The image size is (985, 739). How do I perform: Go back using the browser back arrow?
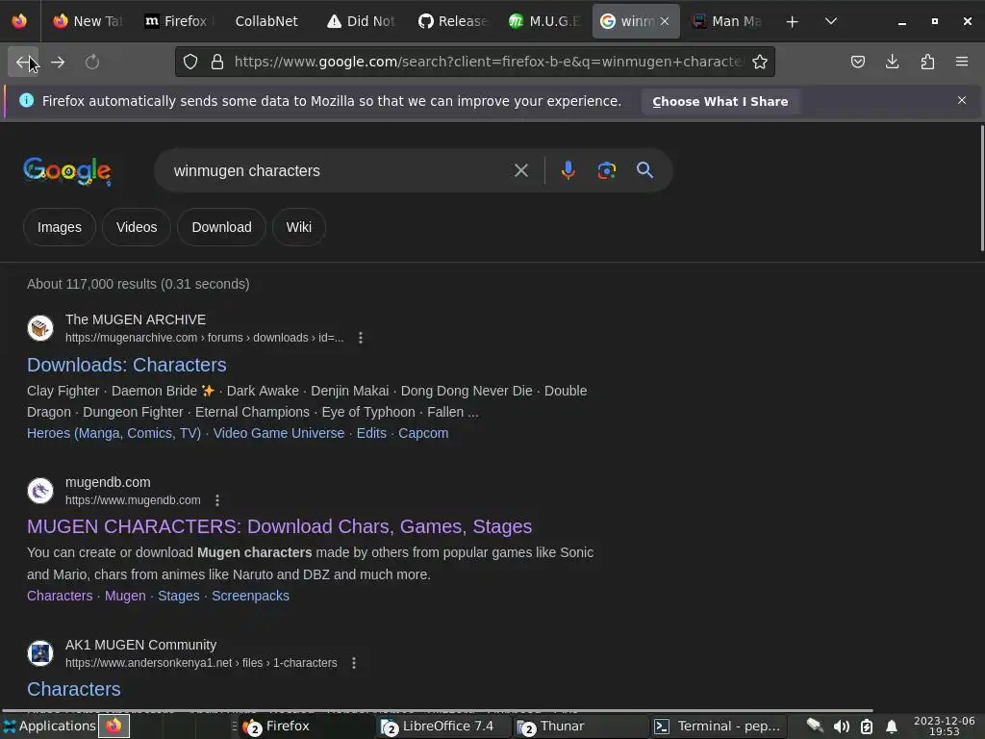[23, 62]
